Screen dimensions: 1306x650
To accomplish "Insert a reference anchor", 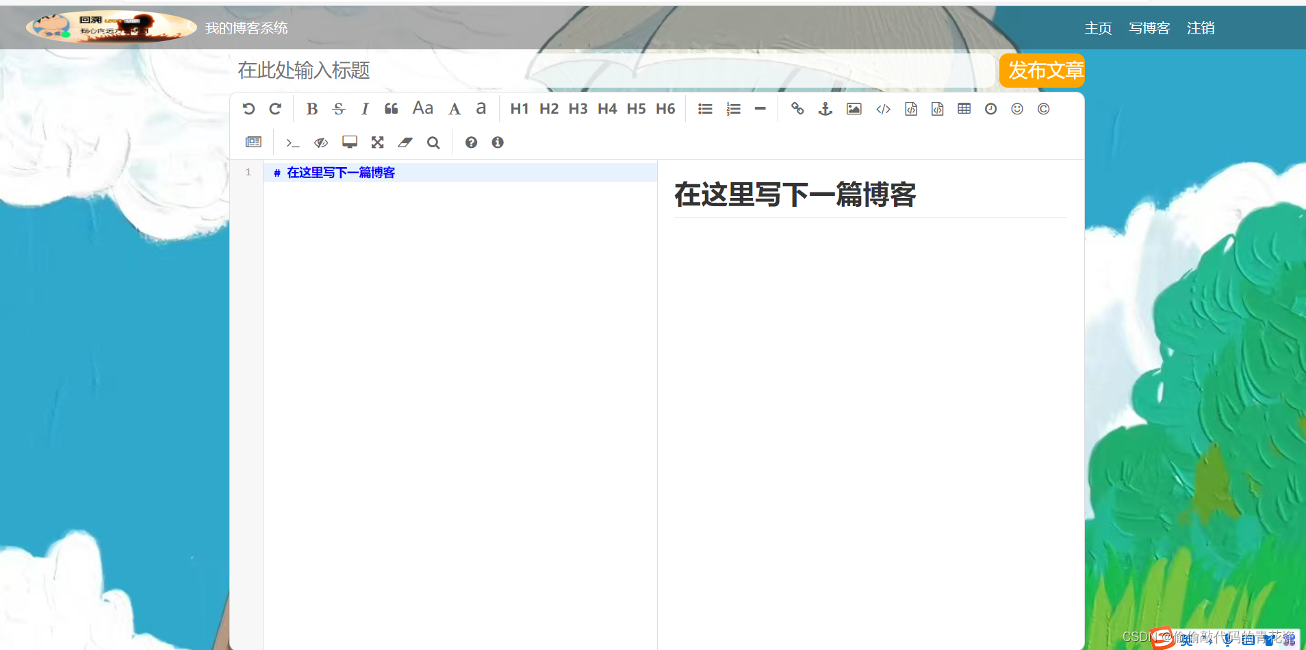I will tap(825, 109).
